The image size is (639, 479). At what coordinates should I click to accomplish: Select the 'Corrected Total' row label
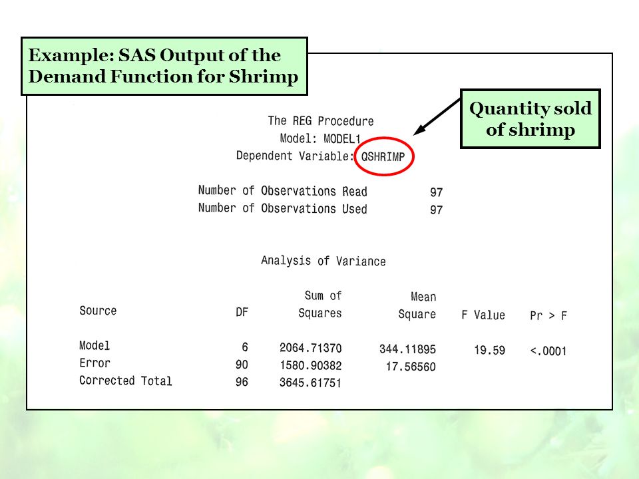126,381
